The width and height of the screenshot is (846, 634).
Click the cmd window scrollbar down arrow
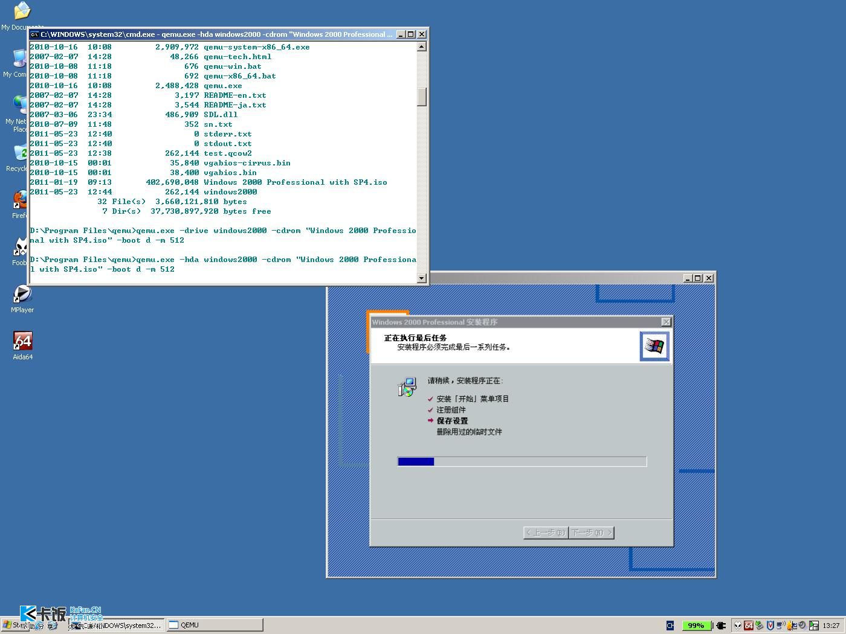[x=422, y=278]
